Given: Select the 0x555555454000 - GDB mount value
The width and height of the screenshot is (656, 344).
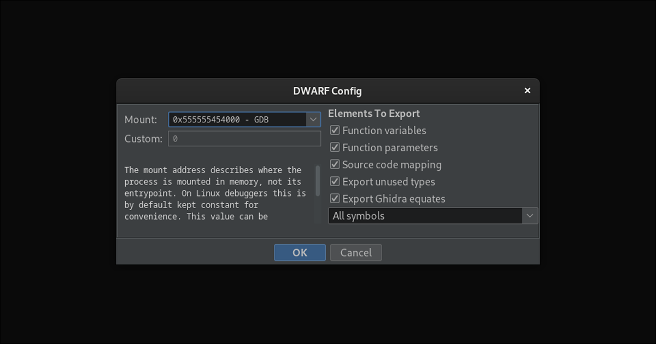Looking at the screenshot, I should [x=236, y=119].
